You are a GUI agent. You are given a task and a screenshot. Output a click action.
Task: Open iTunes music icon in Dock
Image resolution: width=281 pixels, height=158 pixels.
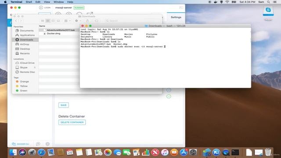click(x=165, y=152)
